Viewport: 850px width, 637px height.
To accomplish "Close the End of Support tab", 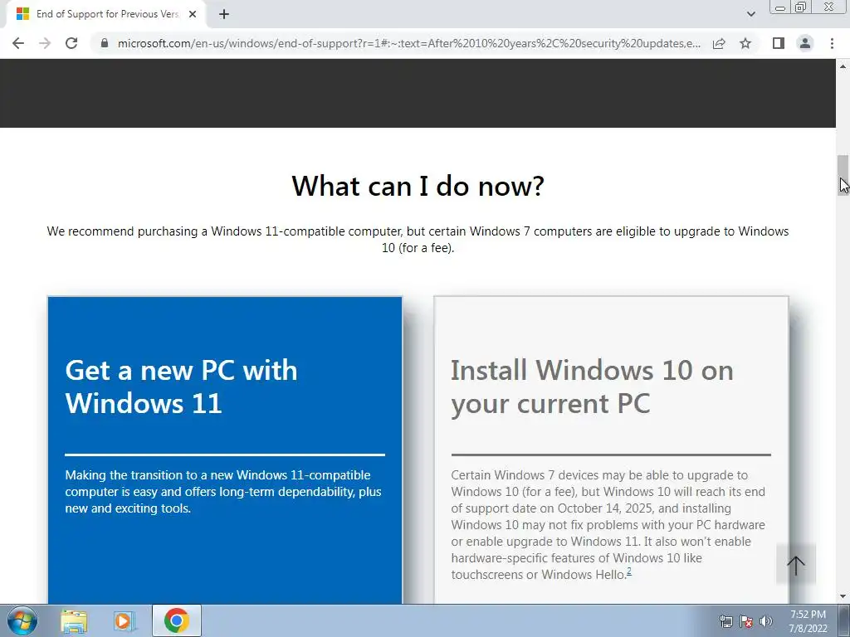I will tap(193, 15).
